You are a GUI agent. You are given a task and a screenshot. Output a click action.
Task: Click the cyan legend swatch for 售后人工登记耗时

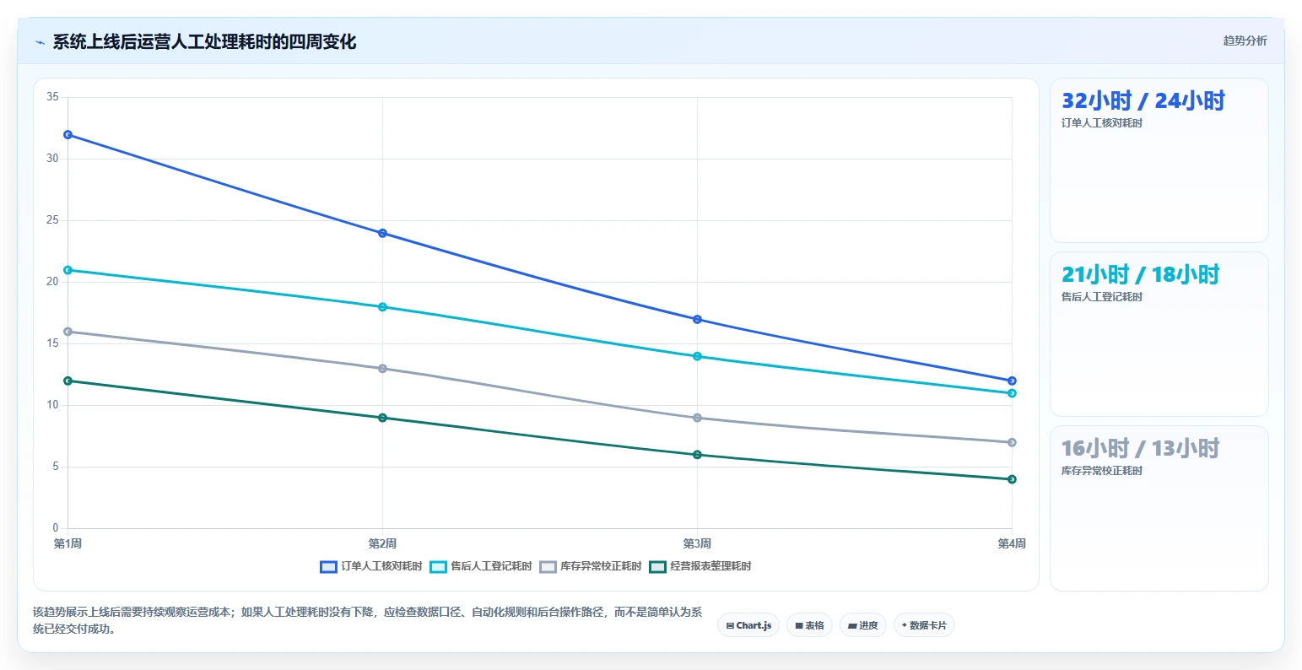(x=438, y=567)
